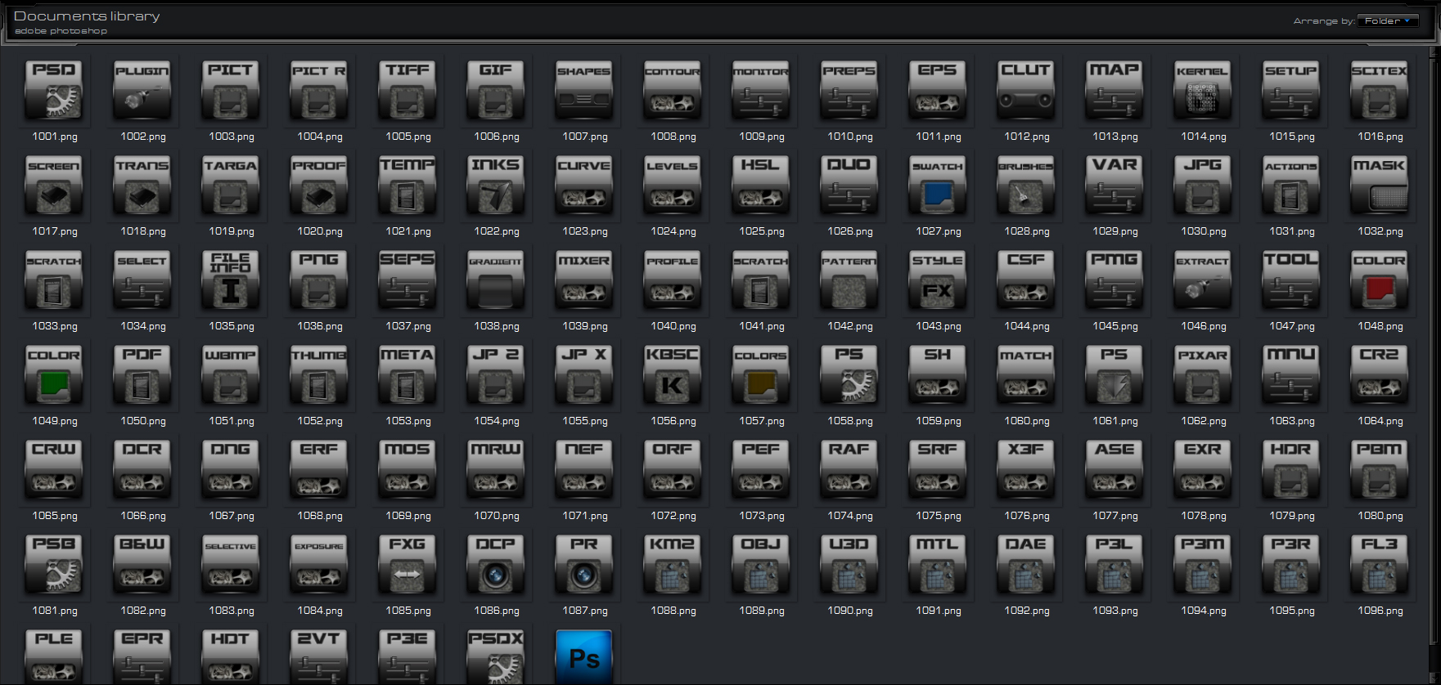Choose the PATTERN icon 1042.png
The height and width of the screenshot is (685, 1441).
click(x=849, y=280)
